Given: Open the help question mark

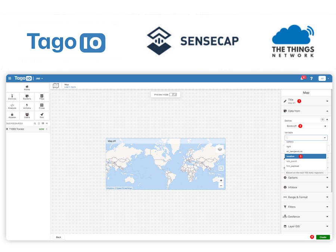Looking at the screenshot, I should pos(311,78).
